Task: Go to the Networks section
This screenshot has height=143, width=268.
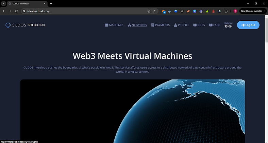Action: coord(137,25)
